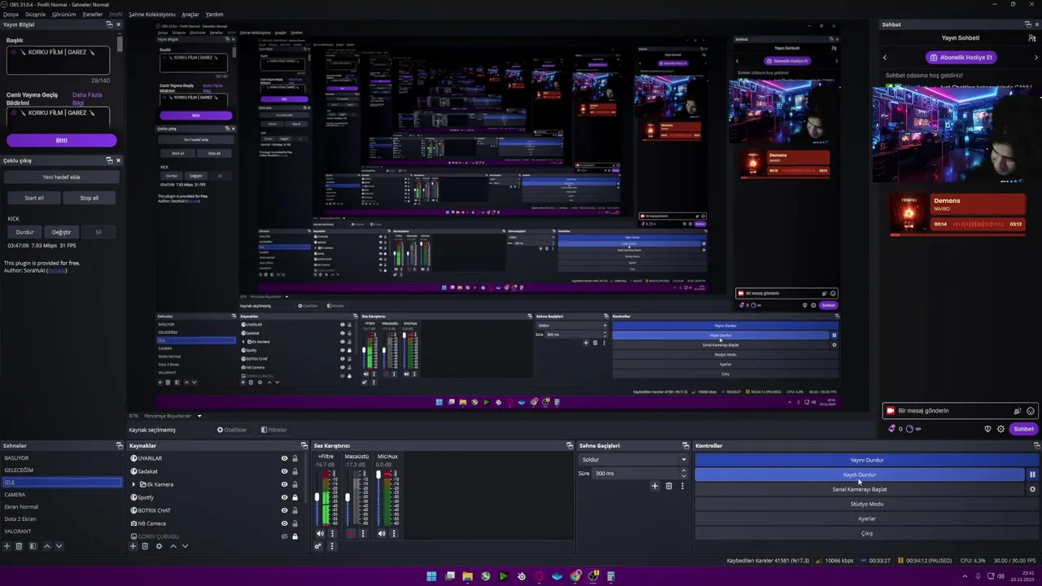Viewport: 1042px width, 586px height.
Task: Move source up arrow in Kaynaklar
Action: coord(173,546)
